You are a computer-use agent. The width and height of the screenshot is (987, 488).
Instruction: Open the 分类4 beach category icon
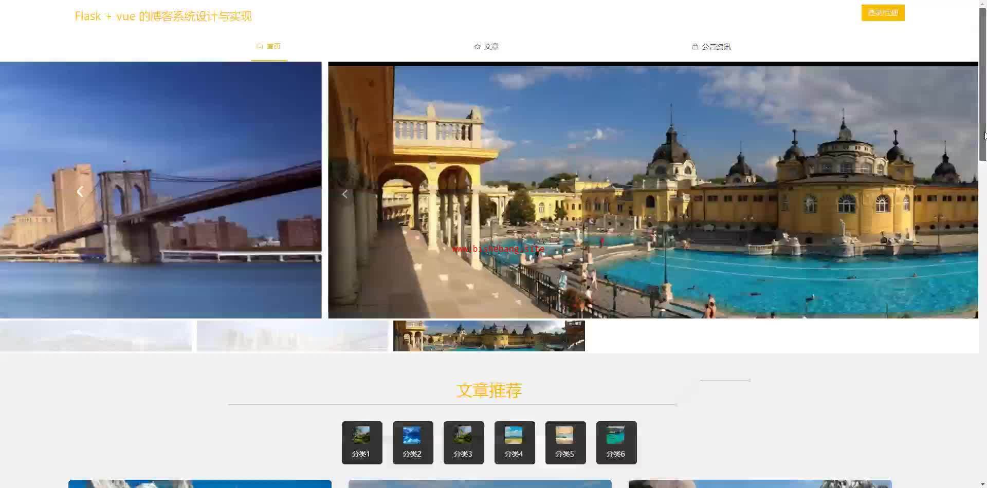tap(515, 442)
